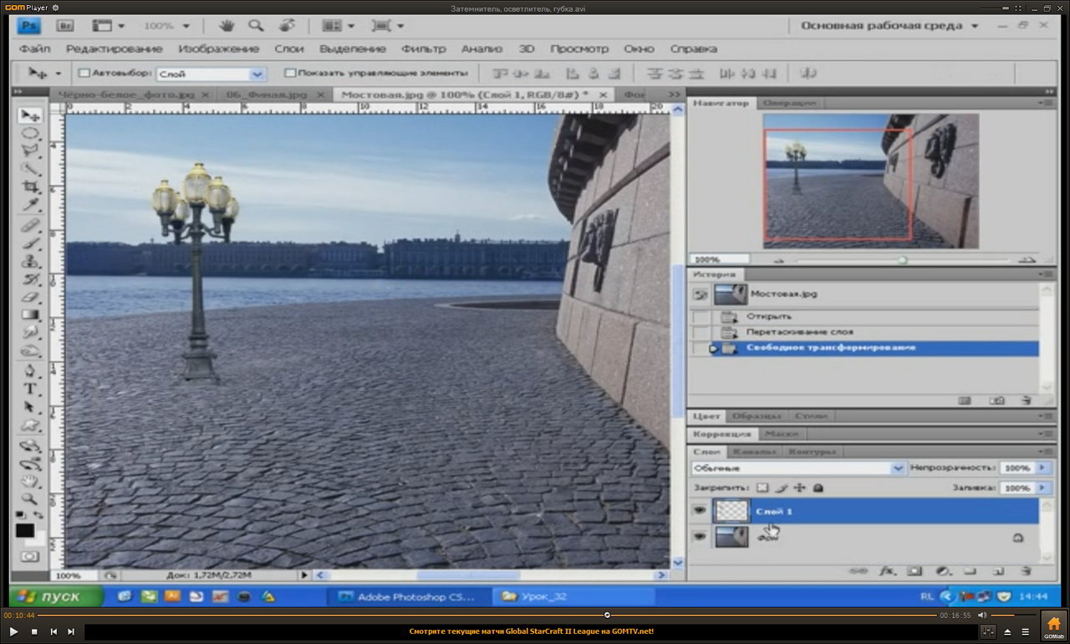
Task: Enable the Автовыбор checkbox
Action: 84,74
